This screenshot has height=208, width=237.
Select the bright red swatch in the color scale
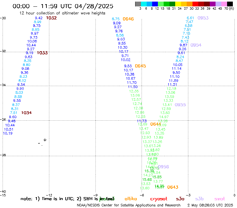coord(195,4)
